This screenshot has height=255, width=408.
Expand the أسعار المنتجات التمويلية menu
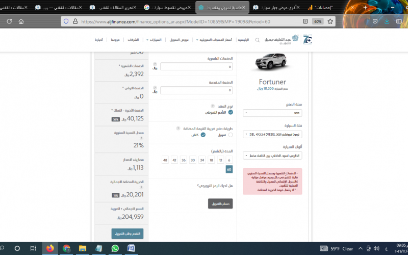point(214,40)
